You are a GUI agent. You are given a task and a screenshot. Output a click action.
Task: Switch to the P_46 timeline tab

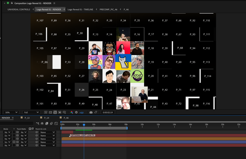pyautogui.click(x=66, y=118)
